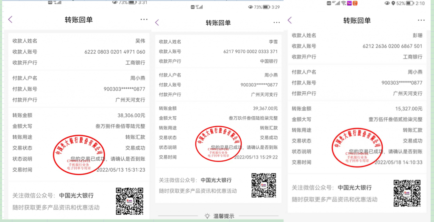Go back from the 15,327.00元 receipt
The width and height of the screenshot is (434, 222).
(x=290, y=20)
